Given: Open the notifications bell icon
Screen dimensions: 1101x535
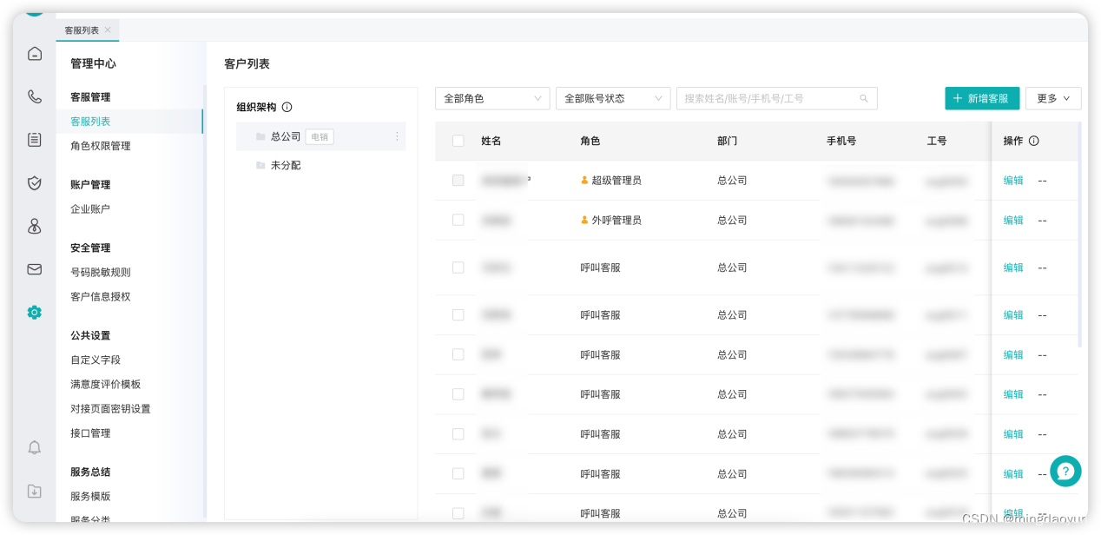Looking at the screenshot, I should (x=34, y=447).
